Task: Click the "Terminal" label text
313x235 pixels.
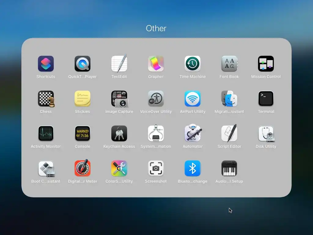Action: click(266, 111)
